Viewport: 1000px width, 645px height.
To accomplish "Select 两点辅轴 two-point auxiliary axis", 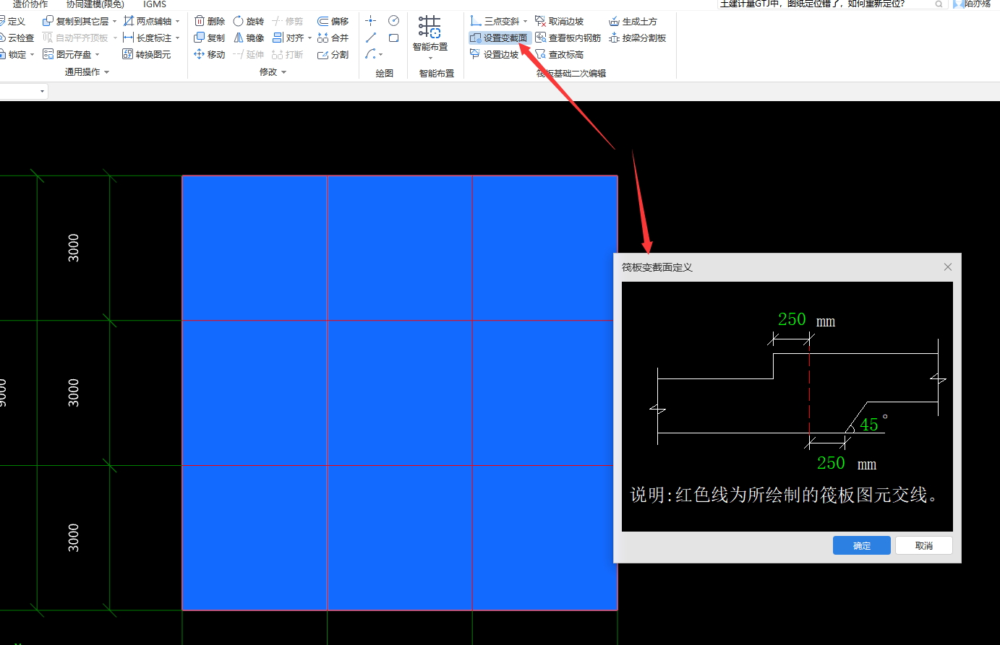I will pyautogui.click(x=148, y=22).
